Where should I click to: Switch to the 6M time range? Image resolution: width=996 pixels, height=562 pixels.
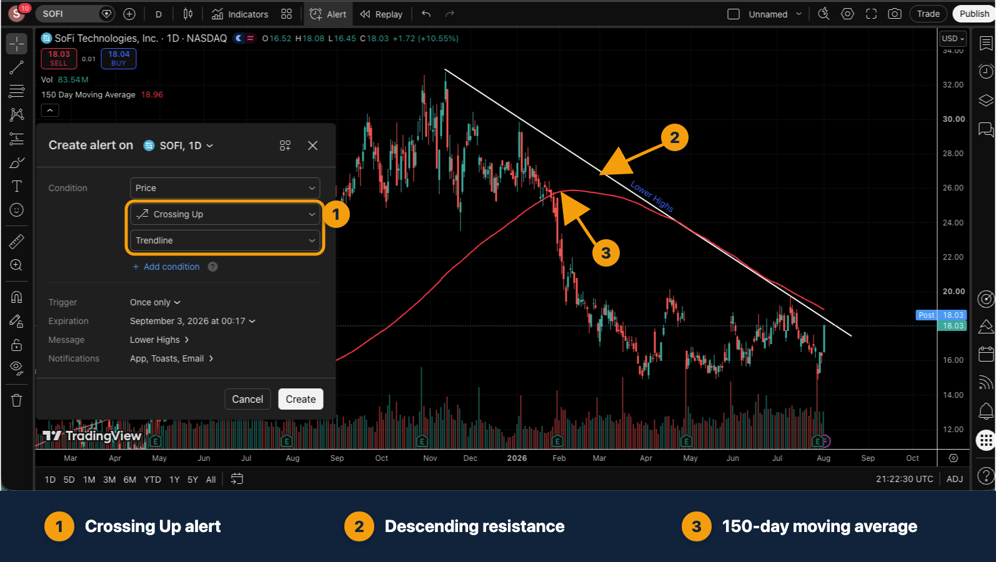[x=130, y=480]
